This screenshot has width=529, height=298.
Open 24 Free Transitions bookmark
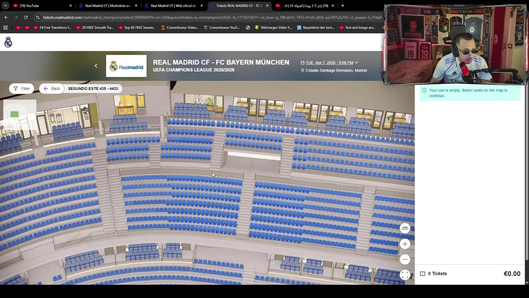coord(52,28)
